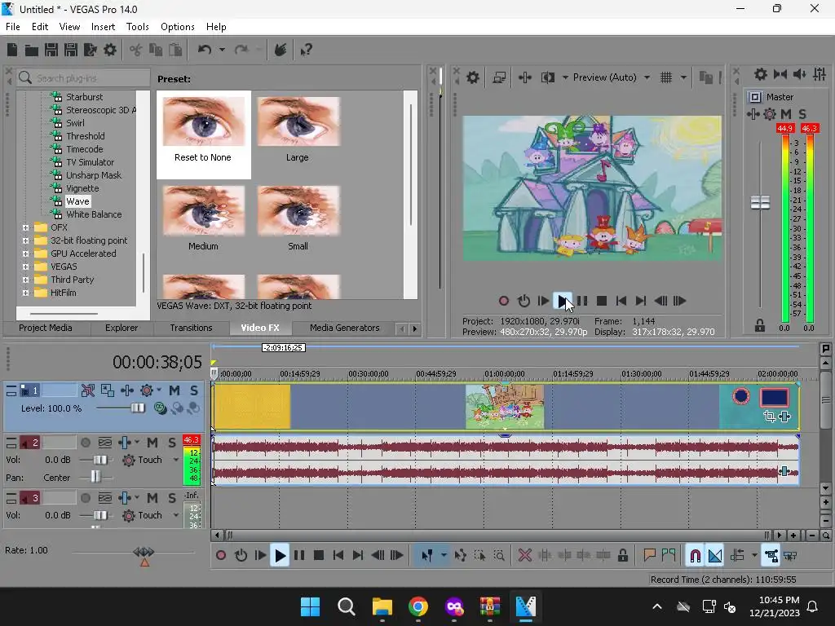This screenshot has width=835, height=626.
Task: Click the Master volume fader
Action: click(x=760, y=202)
